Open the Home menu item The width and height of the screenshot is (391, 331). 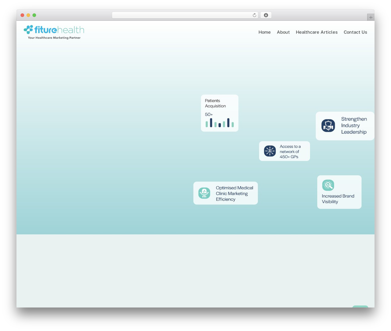265,32
